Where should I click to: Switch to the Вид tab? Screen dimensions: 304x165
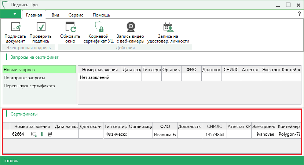(55, 15)
